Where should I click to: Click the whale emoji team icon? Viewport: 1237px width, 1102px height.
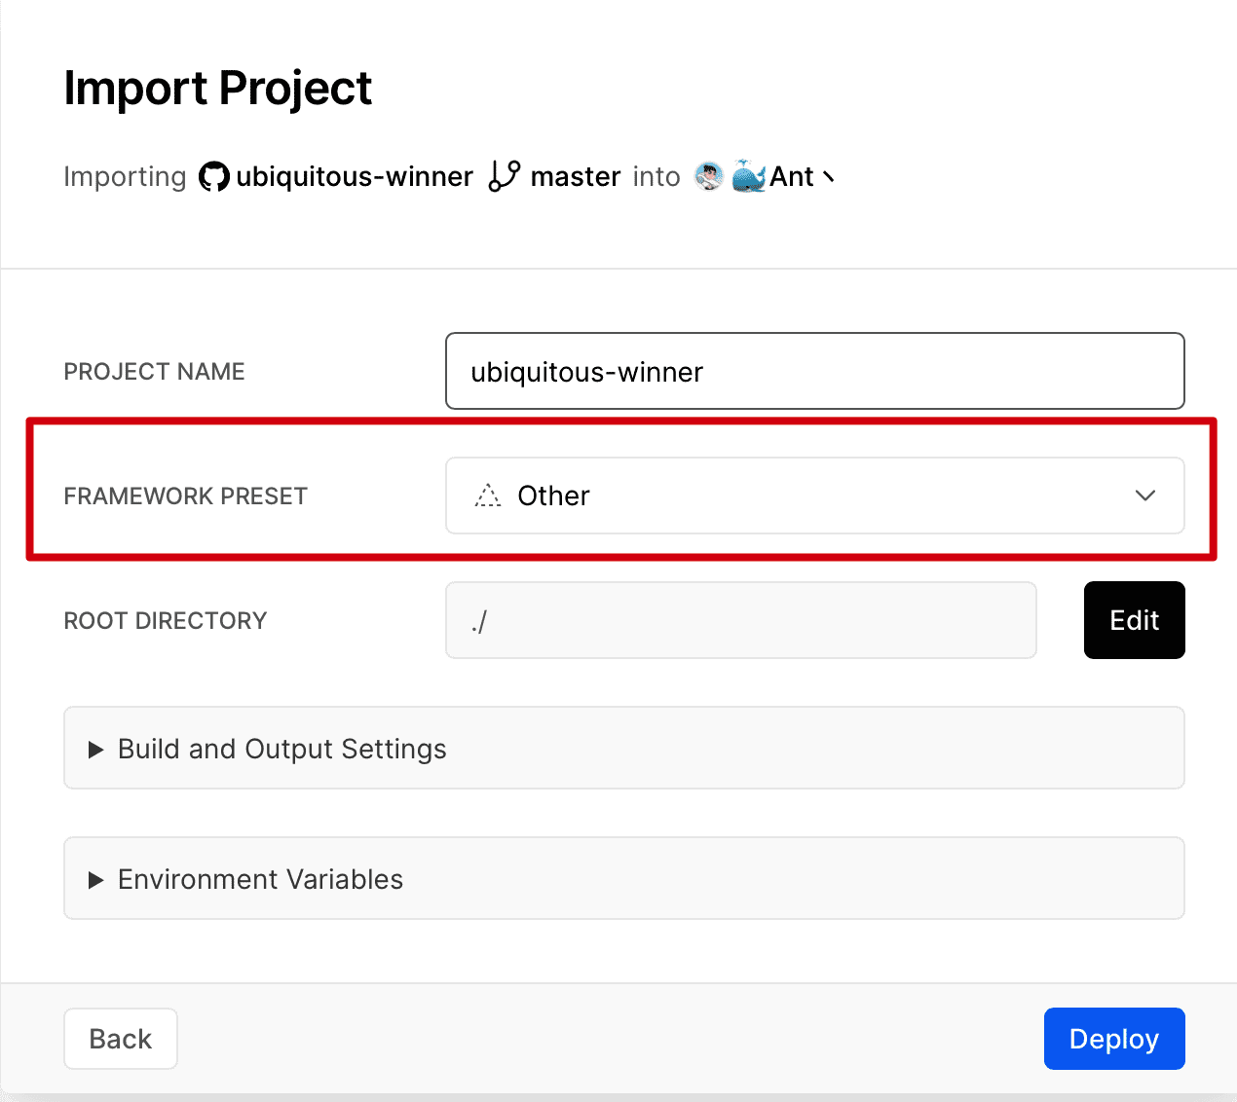coord(748,176)
